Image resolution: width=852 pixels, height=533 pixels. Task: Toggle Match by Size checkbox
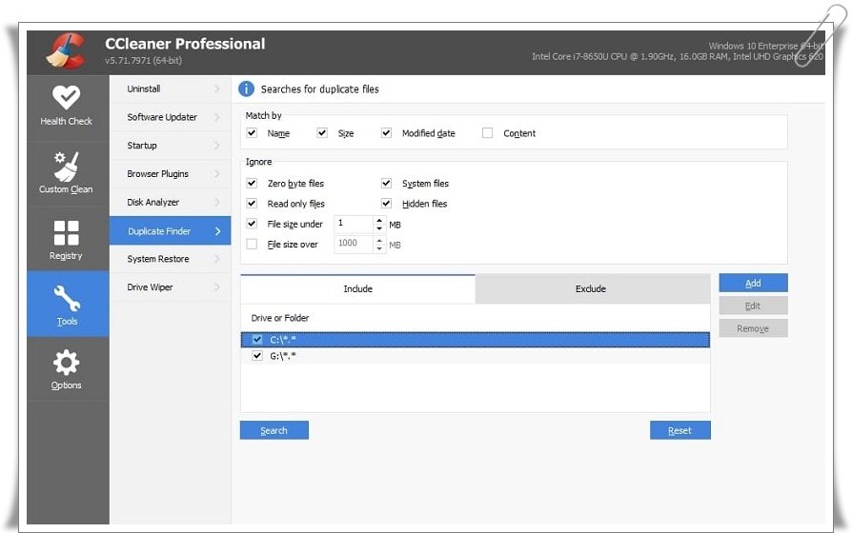tap(322, 132)
